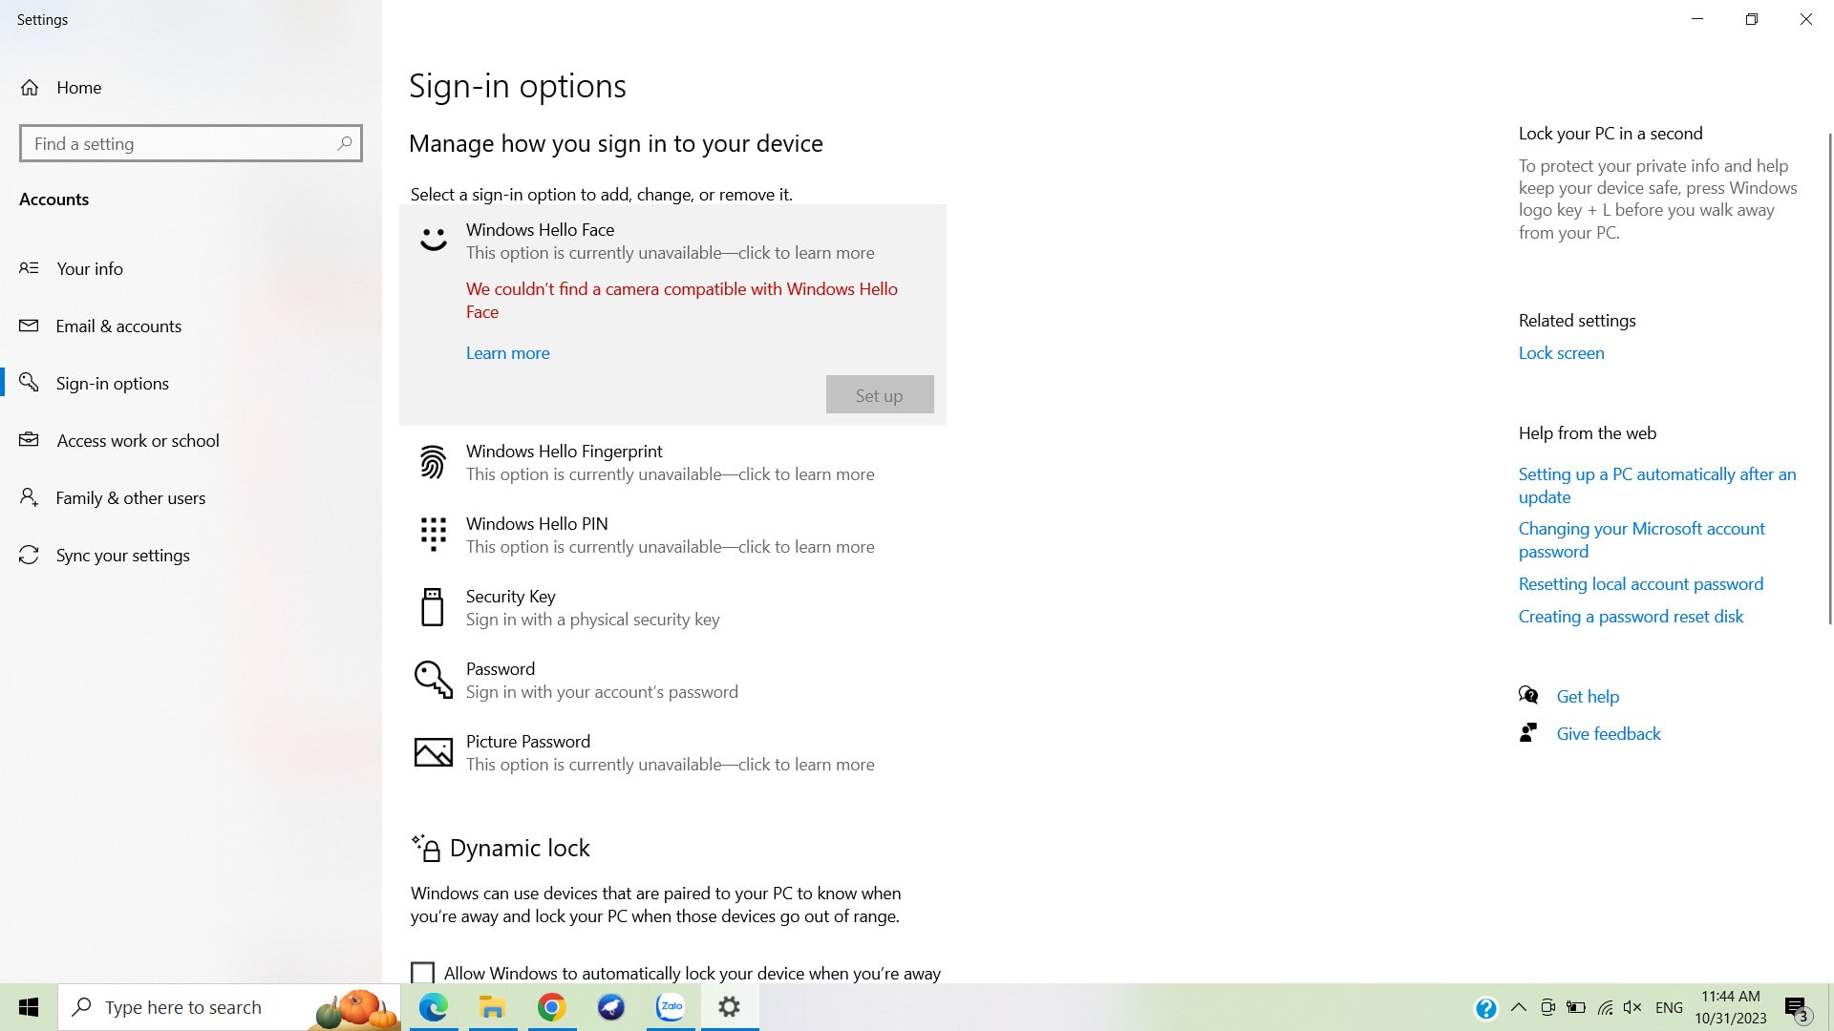The width and height of the screenshot is (1834, 1031).
Task: Enable the automatic lock when away checkbox
Action: click(422, 973)
